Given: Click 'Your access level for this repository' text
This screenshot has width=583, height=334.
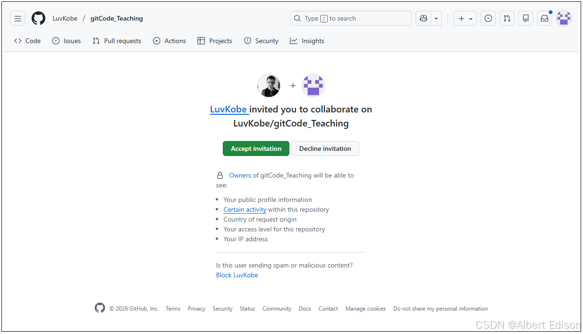Looking at the screenshot, I should click(274, 230).
